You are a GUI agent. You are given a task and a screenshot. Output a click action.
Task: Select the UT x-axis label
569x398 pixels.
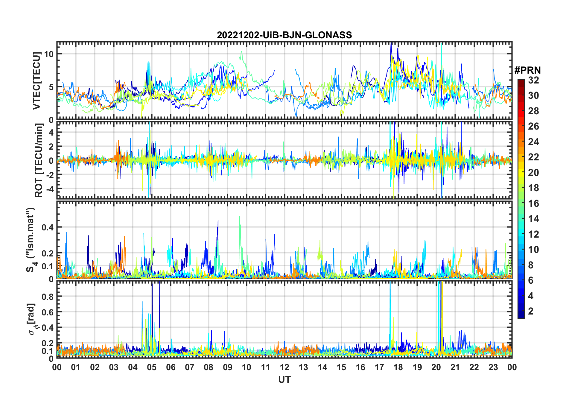284,379
